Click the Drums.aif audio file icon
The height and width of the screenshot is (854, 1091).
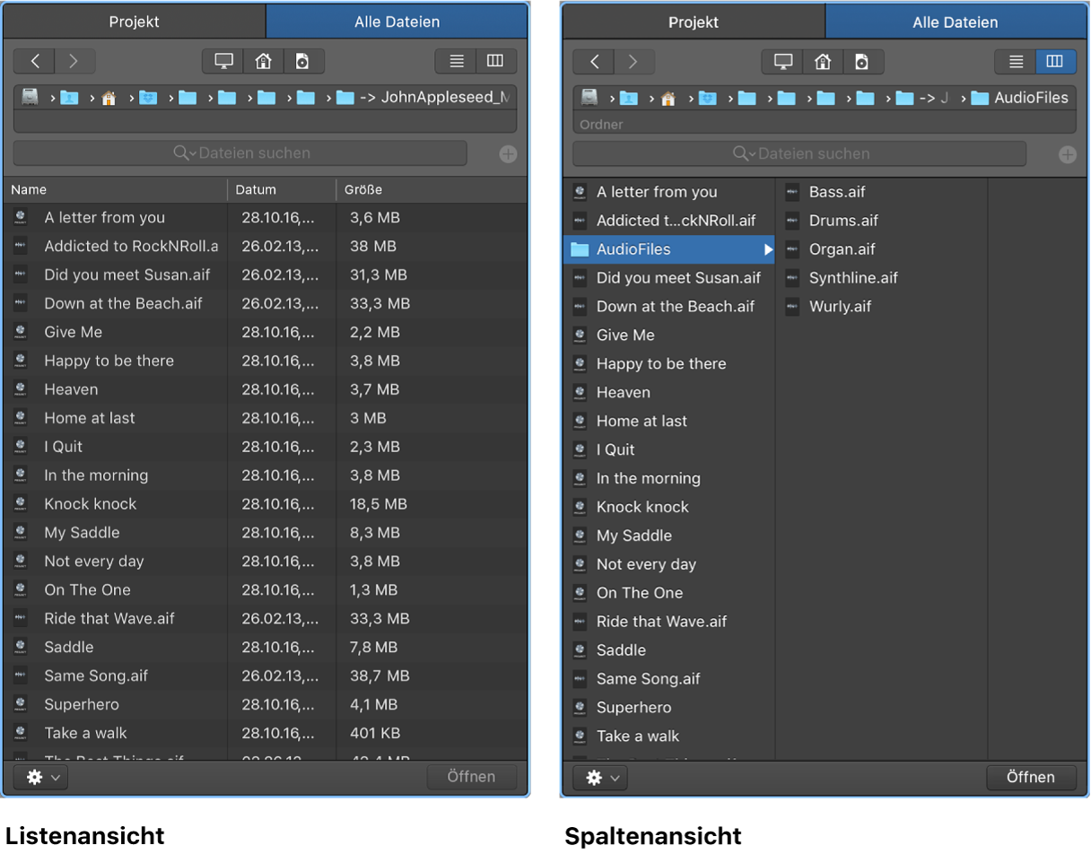(792, 221)
